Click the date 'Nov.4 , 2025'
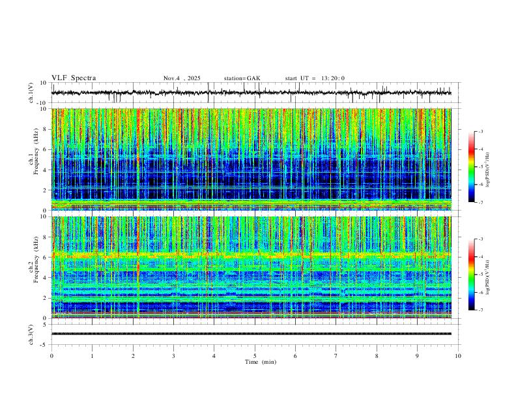 point(182,78)
